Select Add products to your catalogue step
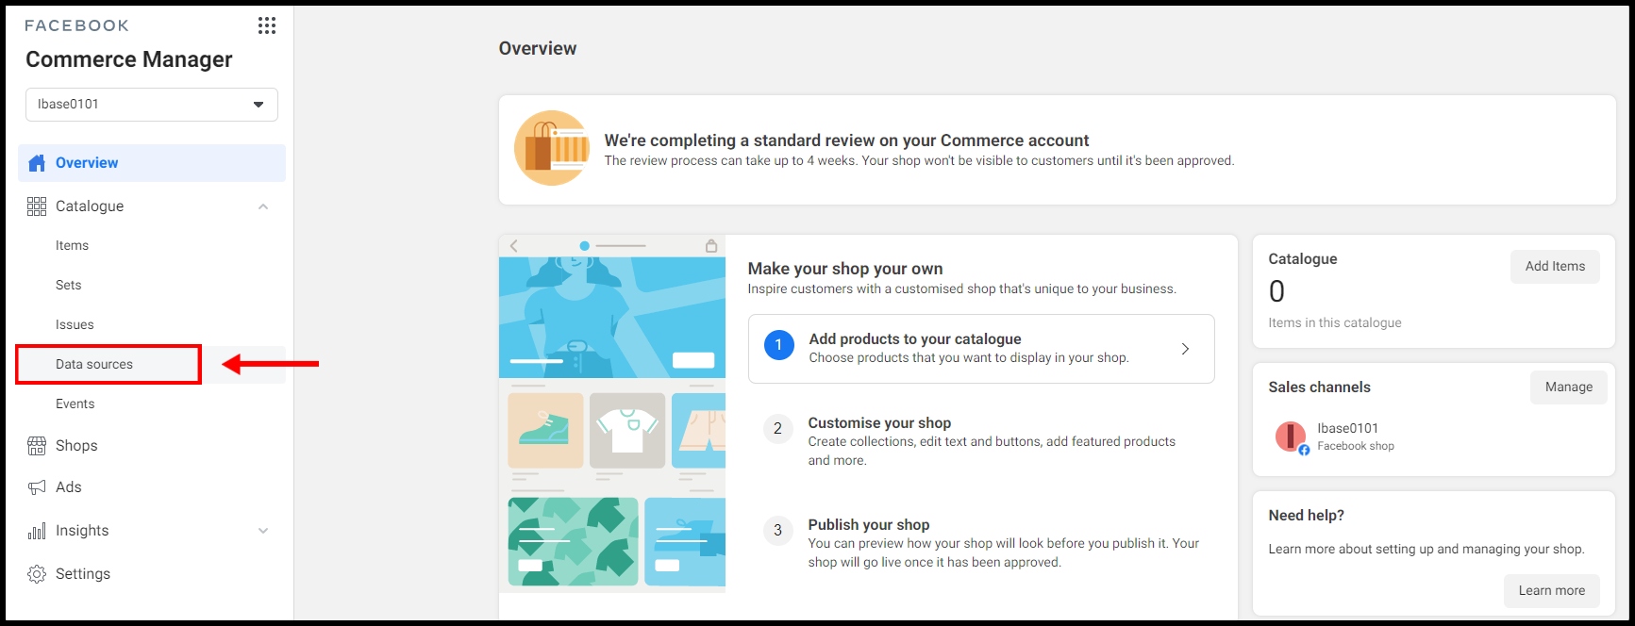 981,349
